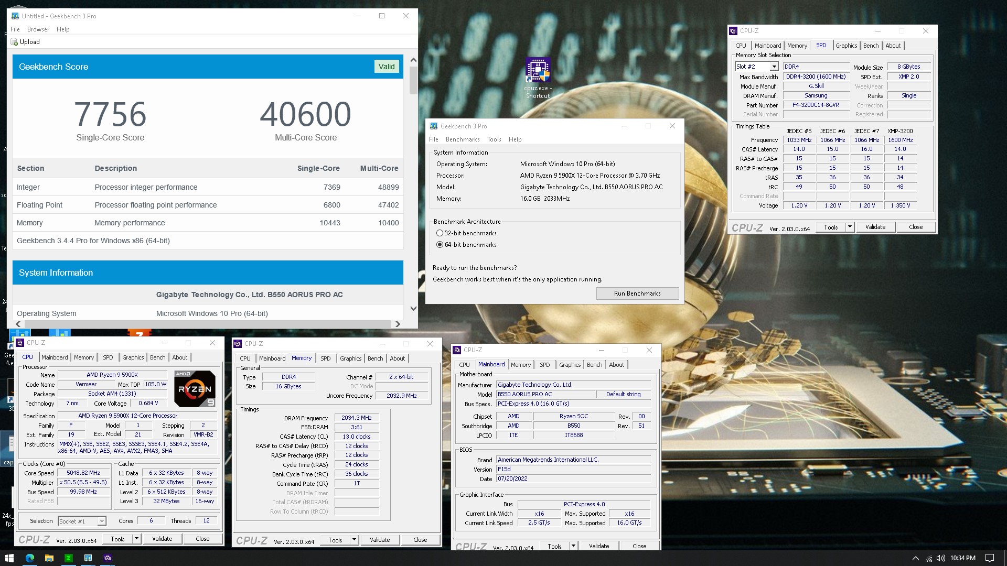Expand Tools dropdown arrow in CPU-Z CPU window
The height and width of the screenshot is (566, 1007).
click(136, 539)
